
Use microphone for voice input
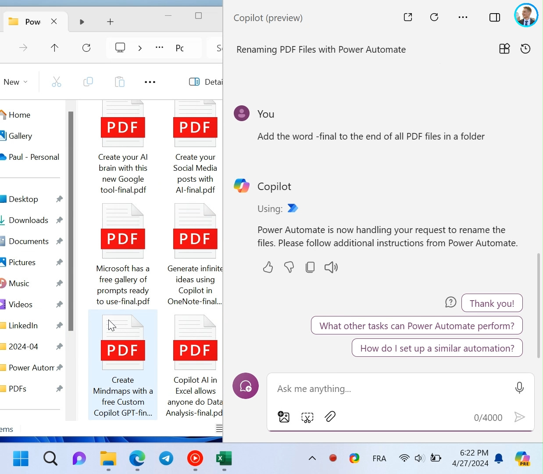(x=519, y=388)
